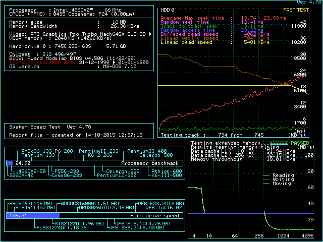The image size is (323, 242).
Task: Click the Average/Max seek time value
Action: click(x=263, y=18)
